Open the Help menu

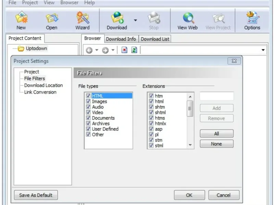pyautogui.click(x=89, y=2)
